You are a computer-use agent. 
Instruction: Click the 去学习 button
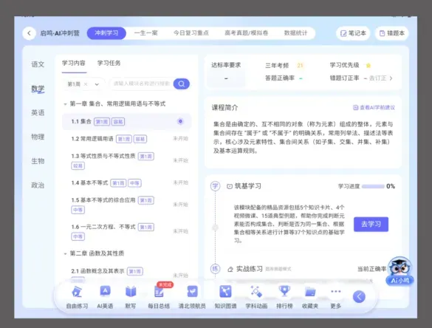[371, 224]
